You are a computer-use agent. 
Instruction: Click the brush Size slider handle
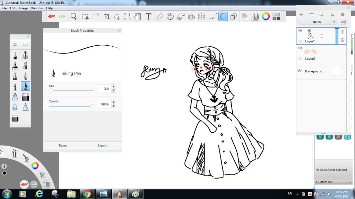pyautogui.click(x=51, y=91)
